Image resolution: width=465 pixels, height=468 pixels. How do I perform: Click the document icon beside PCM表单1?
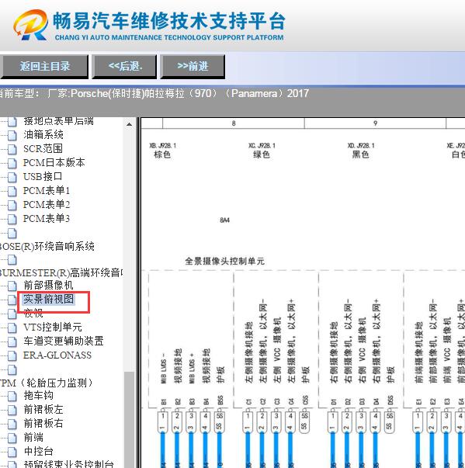click(12, 191)
